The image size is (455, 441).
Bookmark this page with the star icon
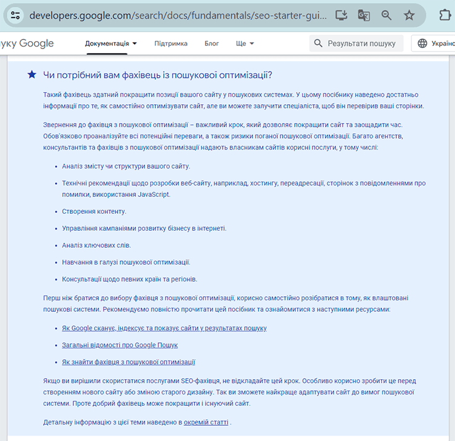[x=409, y=15]
